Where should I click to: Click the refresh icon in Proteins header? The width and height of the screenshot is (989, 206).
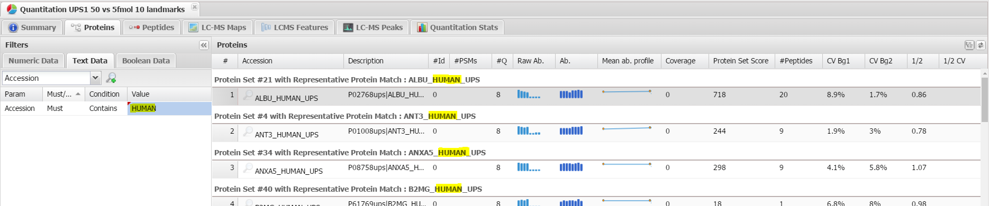[981, 45]
